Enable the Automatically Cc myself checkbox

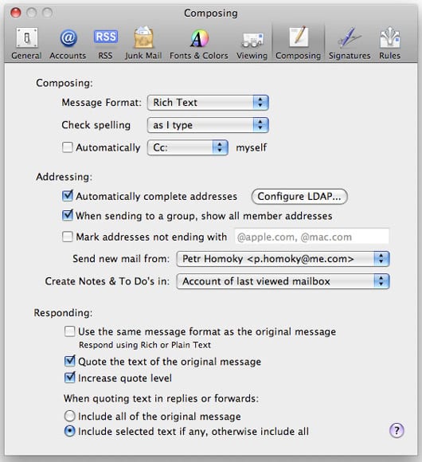(x=68, y=147)
